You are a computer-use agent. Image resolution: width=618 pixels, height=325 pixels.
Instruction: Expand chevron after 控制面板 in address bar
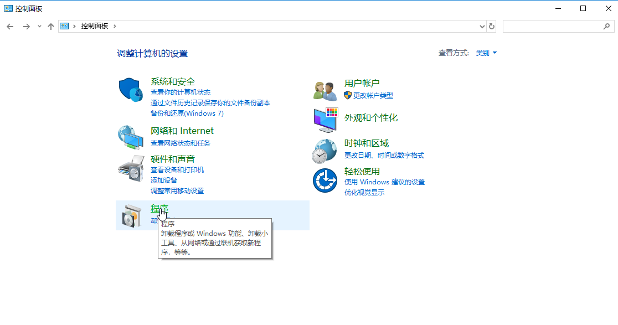click(115, 26)
